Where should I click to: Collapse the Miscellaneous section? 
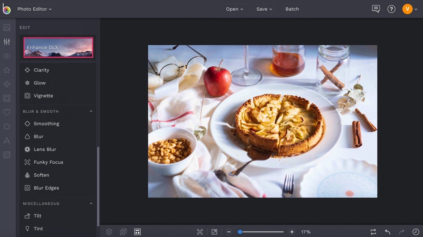91,203
